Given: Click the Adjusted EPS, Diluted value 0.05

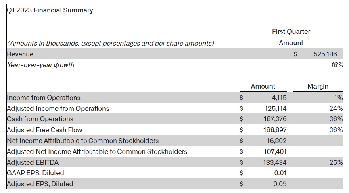Looking at the screenshot, I should (x=280, y=184).
